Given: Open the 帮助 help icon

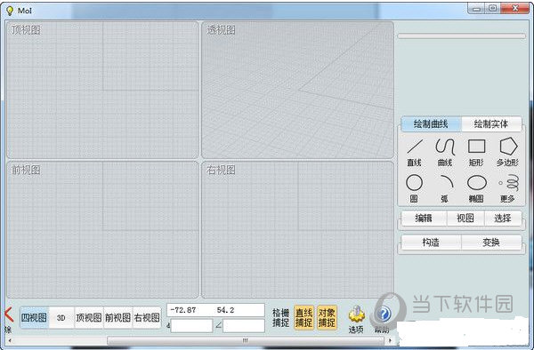Looking at the screenshot, I should [383, 320].
